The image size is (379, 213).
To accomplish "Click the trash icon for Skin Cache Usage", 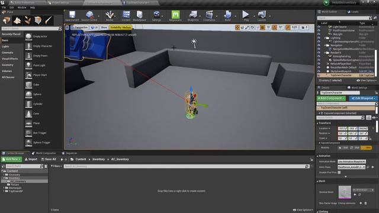I will click(365, 203).
